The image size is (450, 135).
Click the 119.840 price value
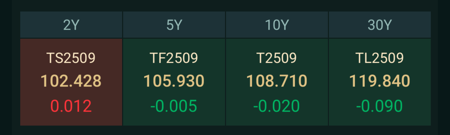point(380,81)
